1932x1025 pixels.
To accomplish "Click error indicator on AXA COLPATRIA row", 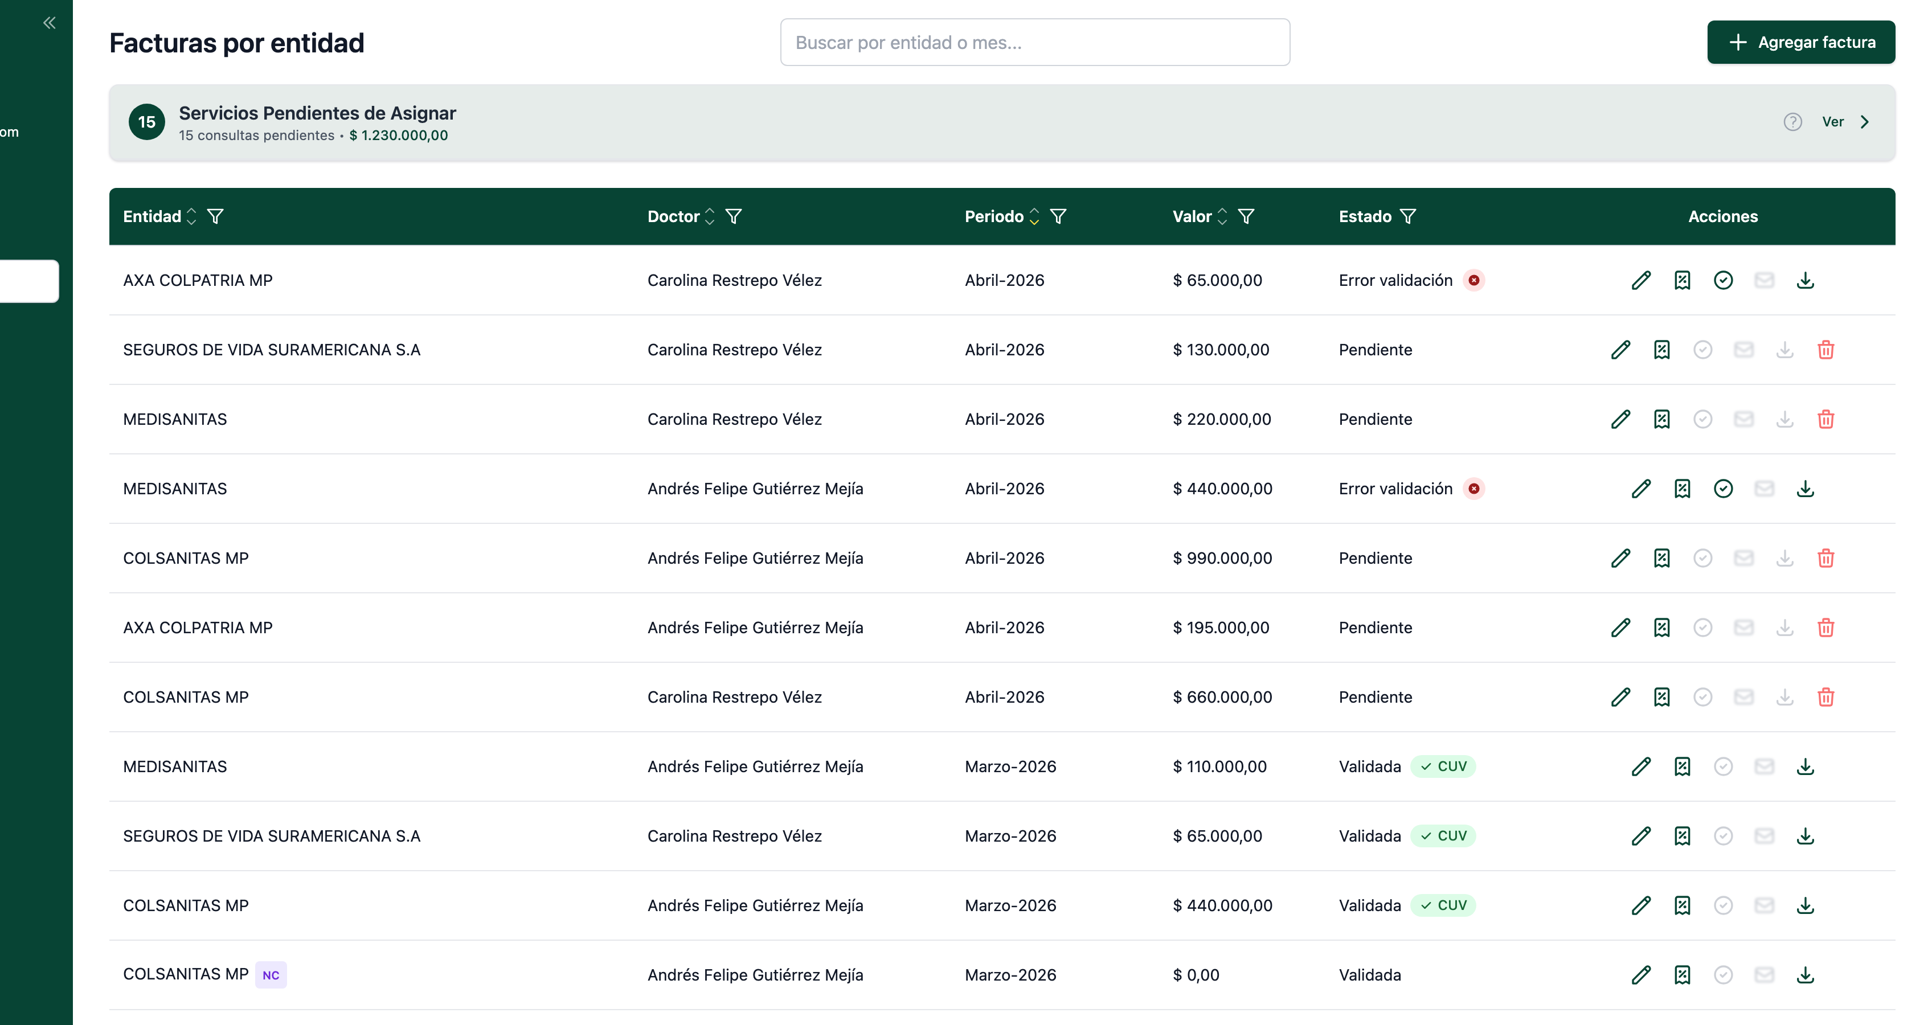I will point(1473,280).
